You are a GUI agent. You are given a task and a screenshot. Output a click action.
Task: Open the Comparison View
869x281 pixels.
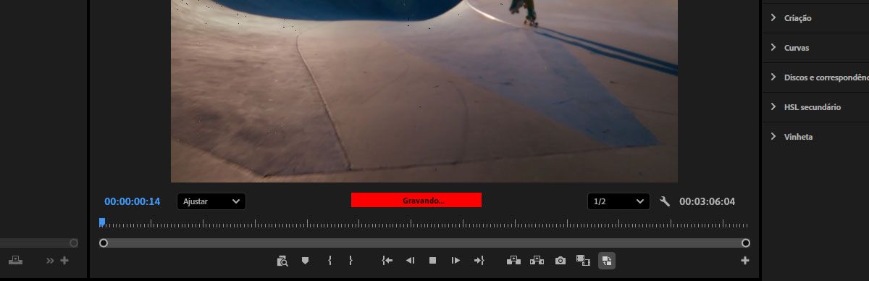coord(583,260)
